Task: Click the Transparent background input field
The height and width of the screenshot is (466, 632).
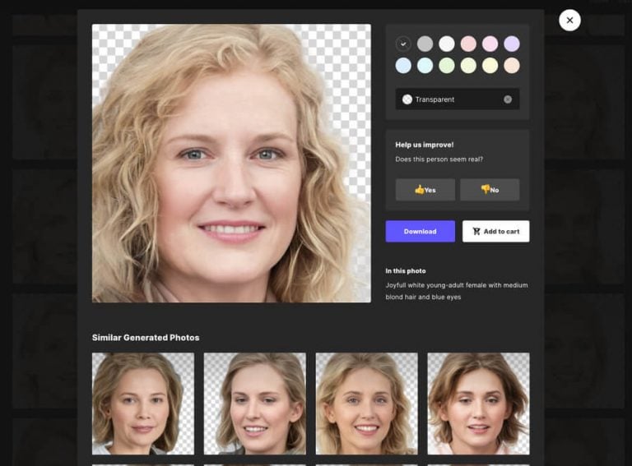Action: [x=458, y=99]
